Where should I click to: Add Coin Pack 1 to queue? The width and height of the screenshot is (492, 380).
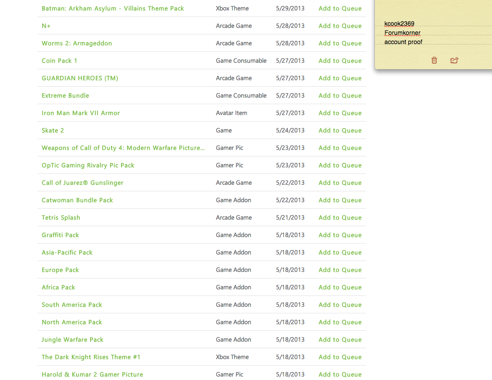pyautogui.click(x=340, y=61)
